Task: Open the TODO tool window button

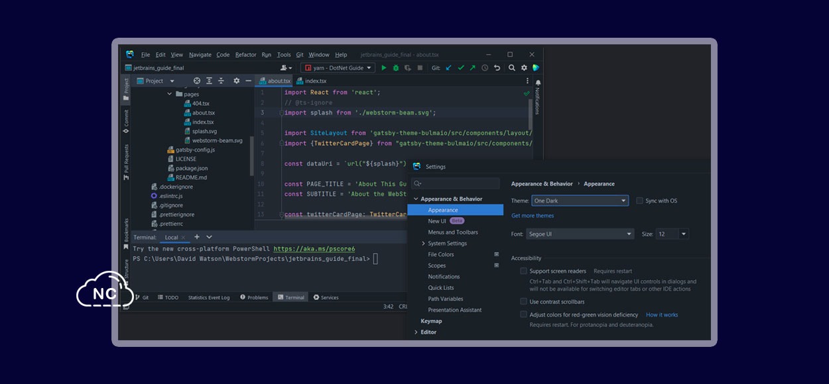Action: 168,297
